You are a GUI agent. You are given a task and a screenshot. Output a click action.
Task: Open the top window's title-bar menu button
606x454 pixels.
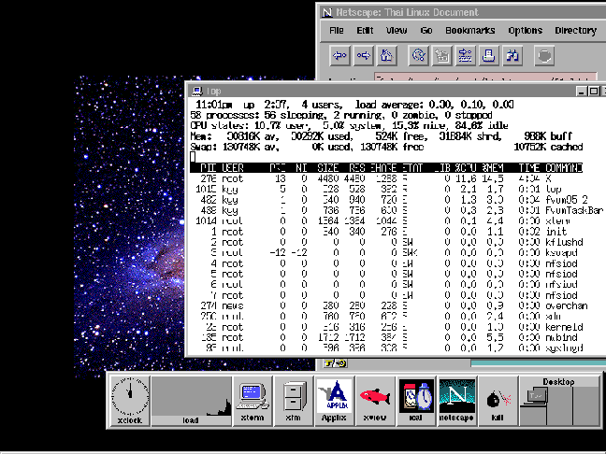pos(197,91)
